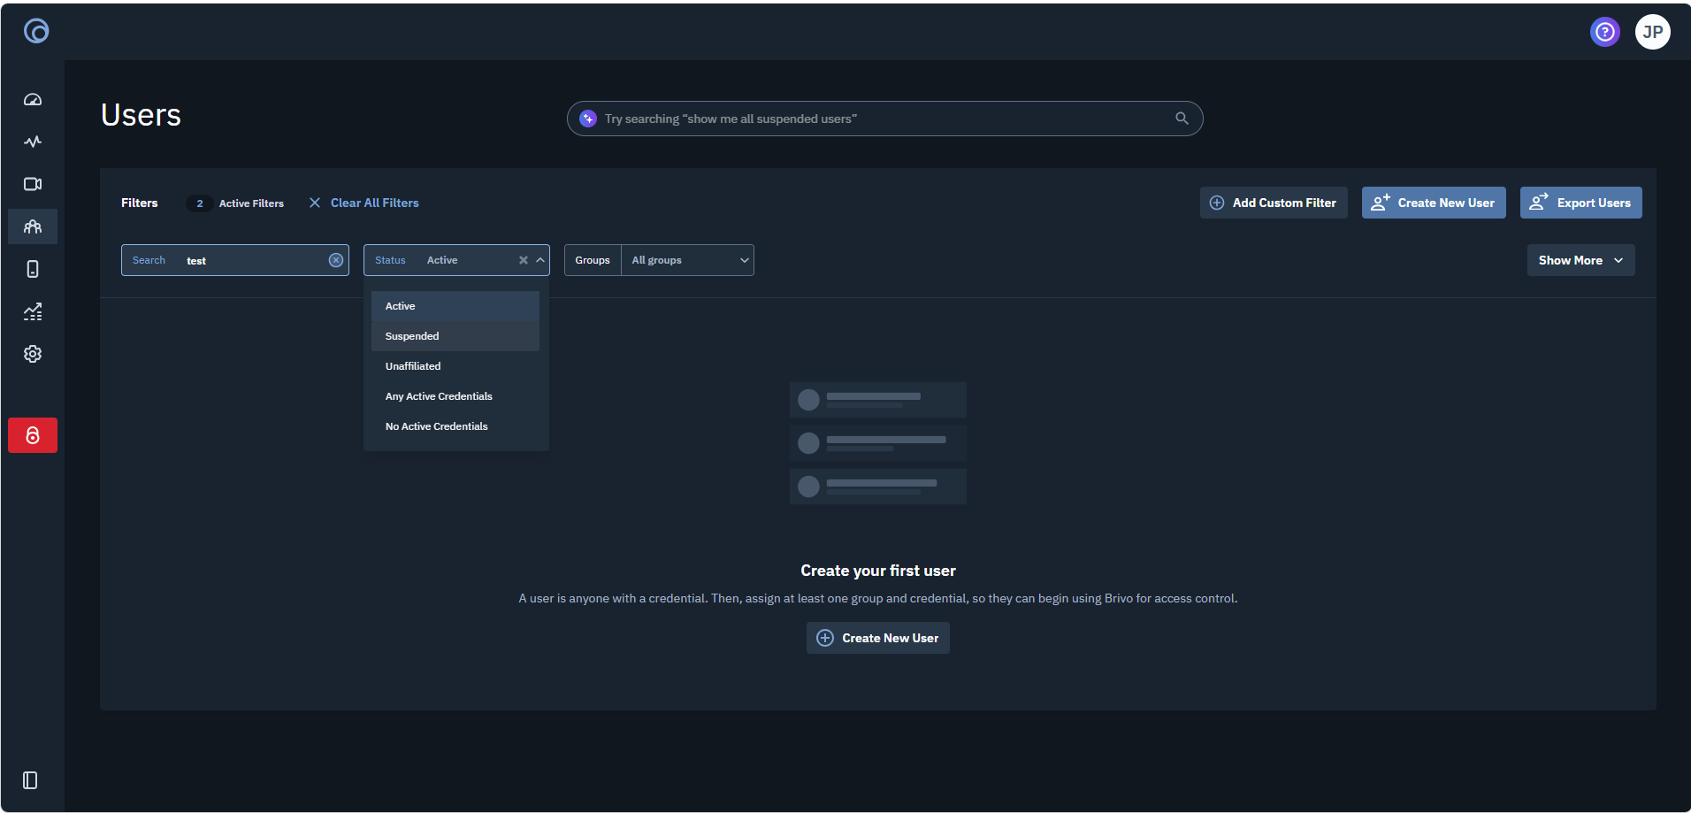Image resolution: width=1691 pixels, height=813 pixels.
Task: Focus the Search filter field with 'test'
Action: pyautogui.click(x=235, y=260)
